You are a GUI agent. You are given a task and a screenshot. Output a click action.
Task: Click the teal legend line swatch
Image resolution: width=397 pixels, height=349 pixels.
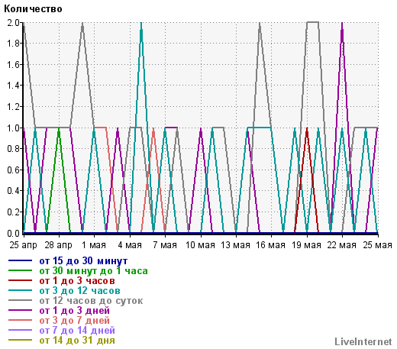(x=20, y=290)
